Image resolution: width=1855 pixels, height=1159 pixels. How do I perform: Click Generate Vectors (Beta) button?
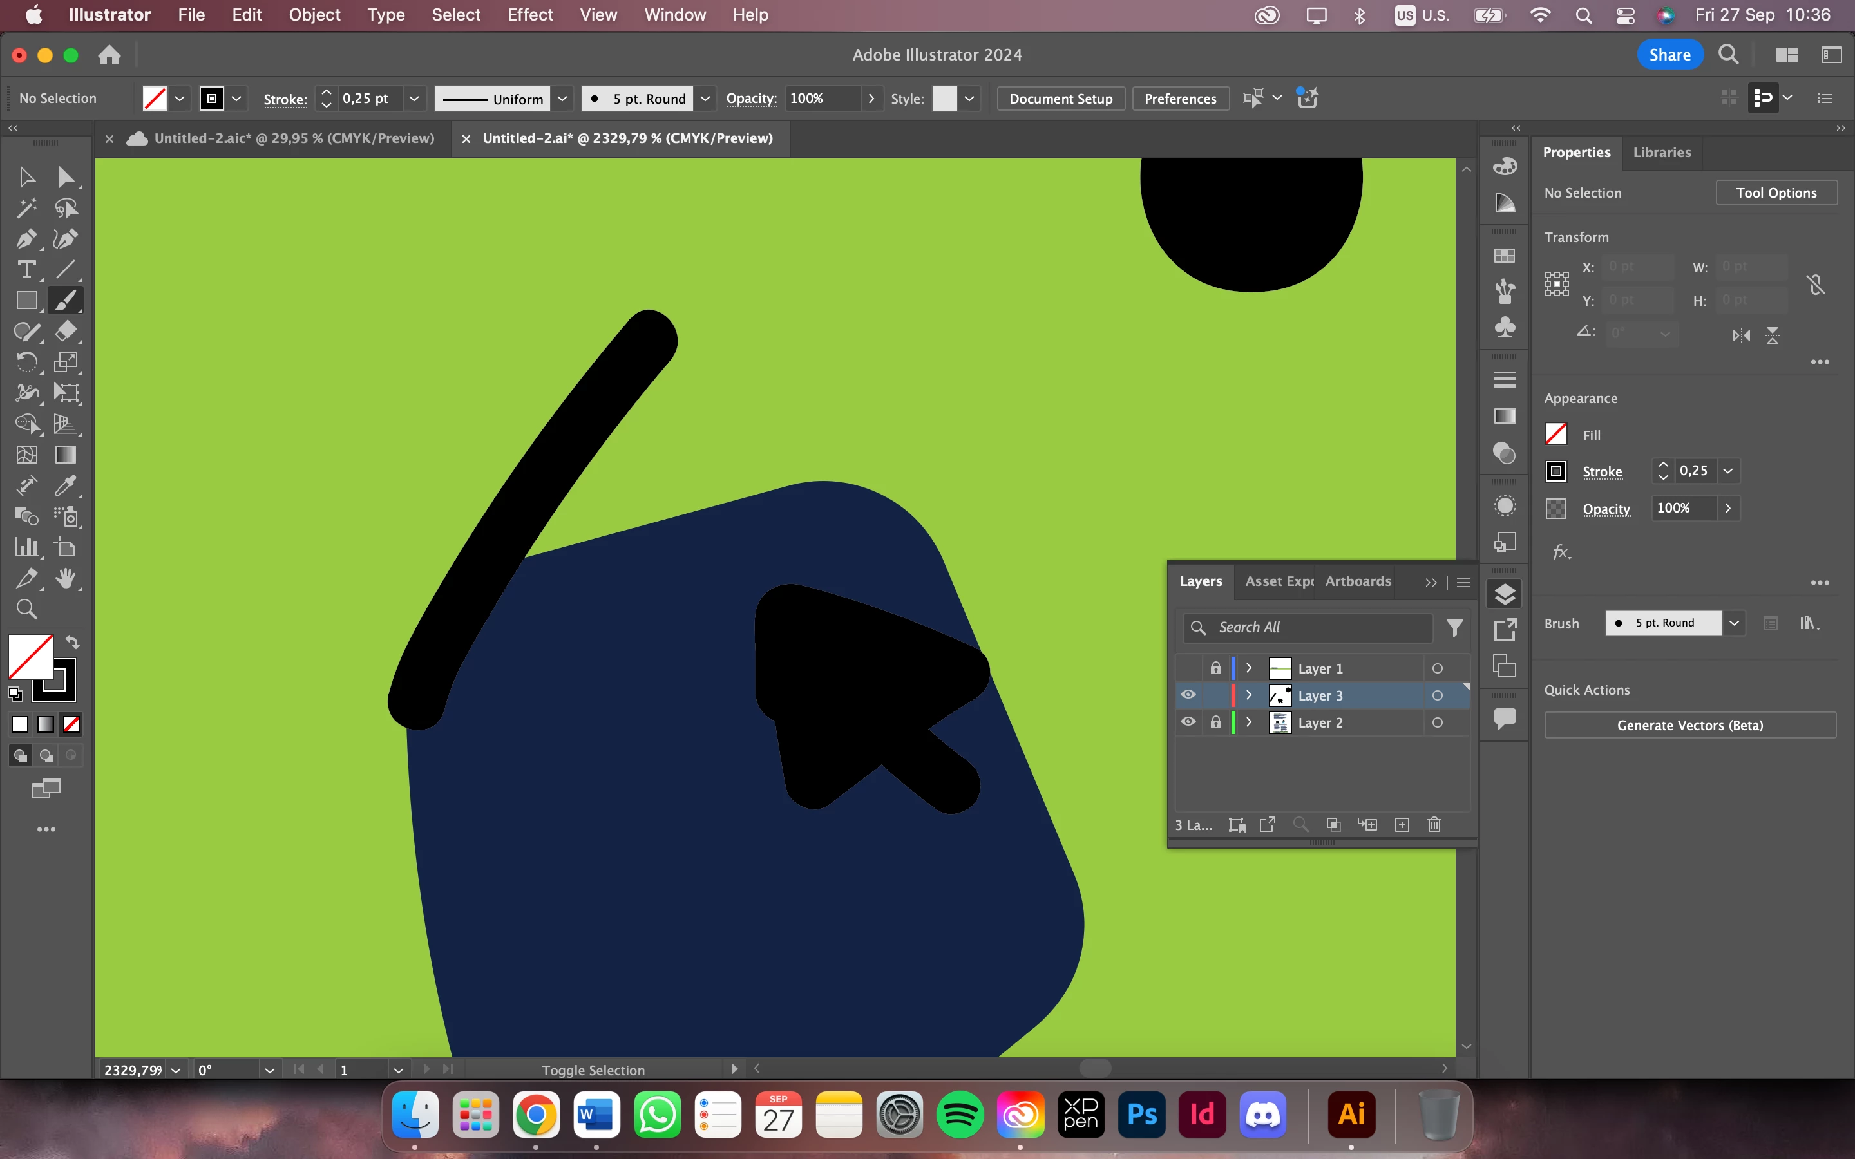(1689, 725)
